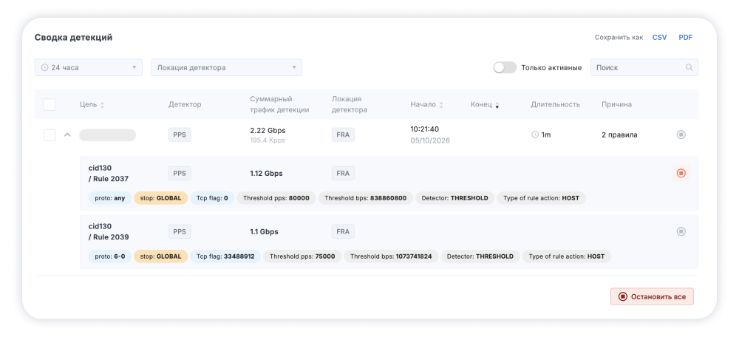Click cid130 / Rule 2039 label
Image resolution: width=739 pixels, height=337 pixels.
109,231
